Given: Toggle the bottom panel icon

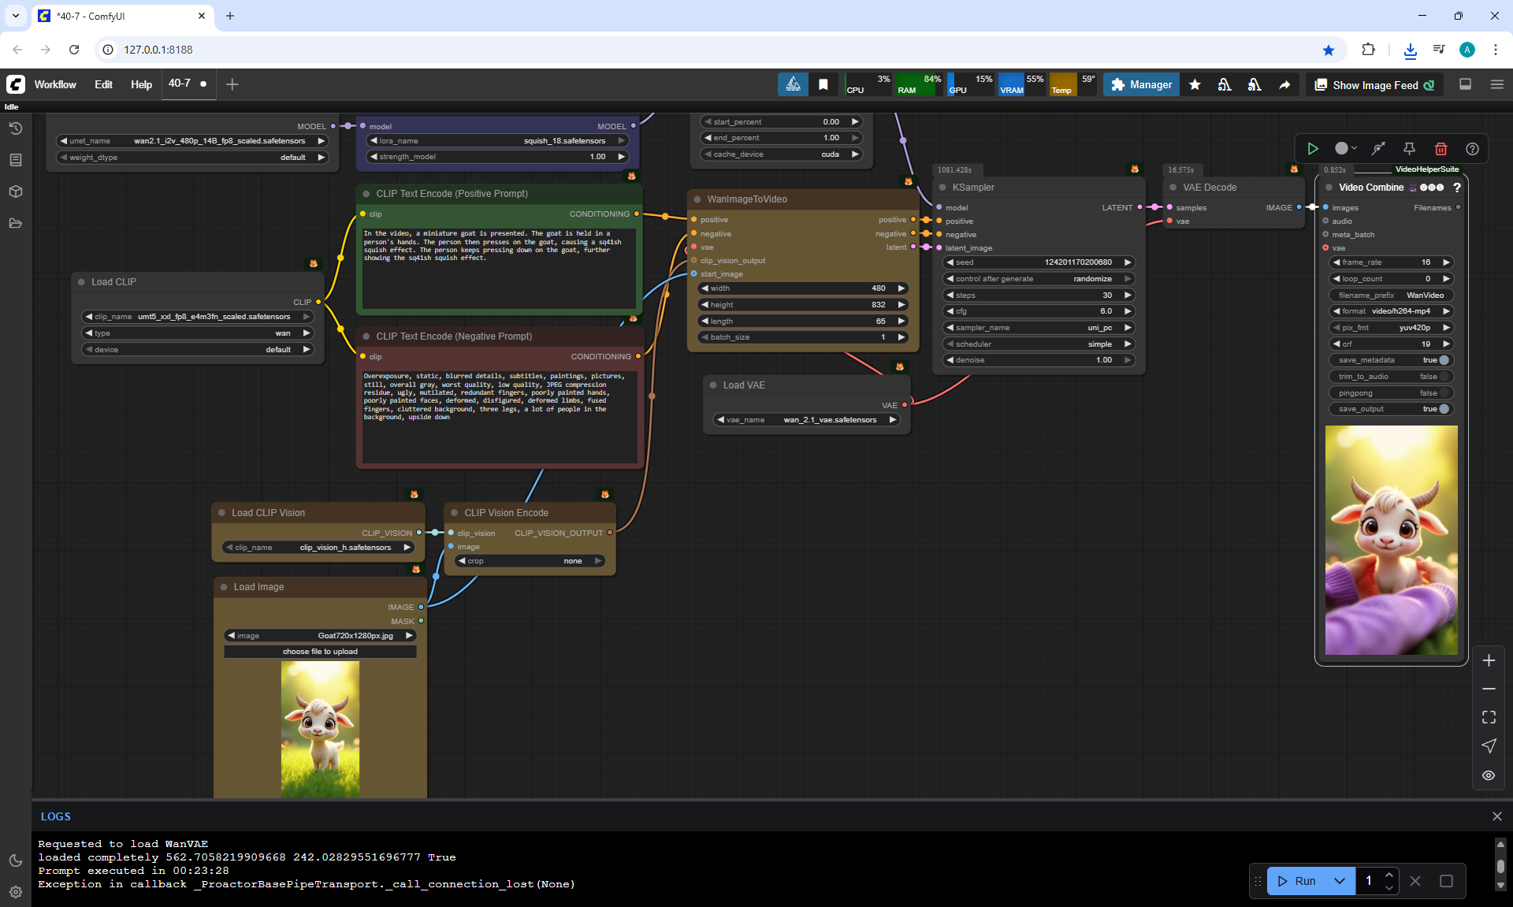Looking at the screenshot, I should (1465, 84).
